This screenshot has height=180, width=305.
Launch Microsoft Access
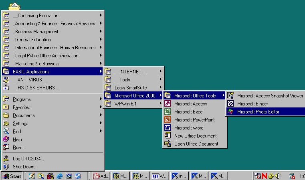coord(194,104)
